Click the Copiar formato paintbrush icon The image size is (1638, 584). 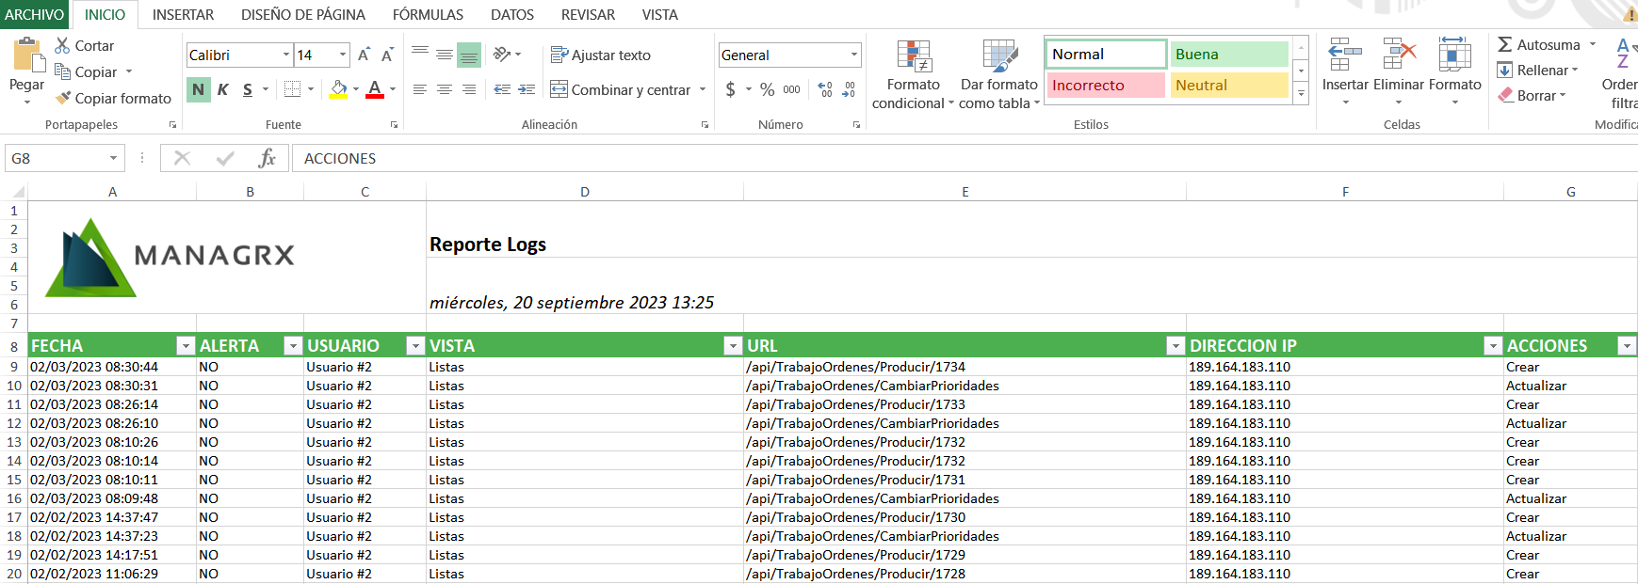pyautogui.click(x=63, y=98)
